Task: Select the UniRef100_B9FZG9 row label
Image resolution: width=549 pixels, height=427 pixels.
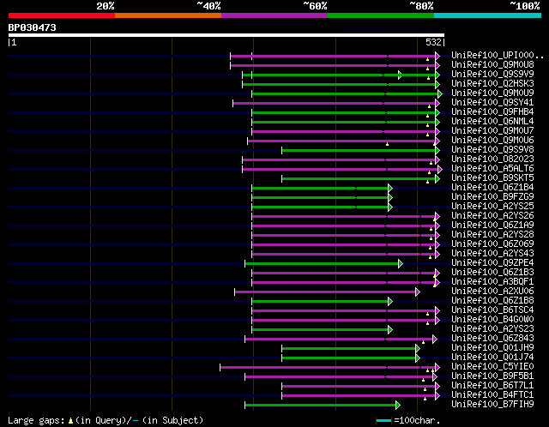Action: coord(492,197)
